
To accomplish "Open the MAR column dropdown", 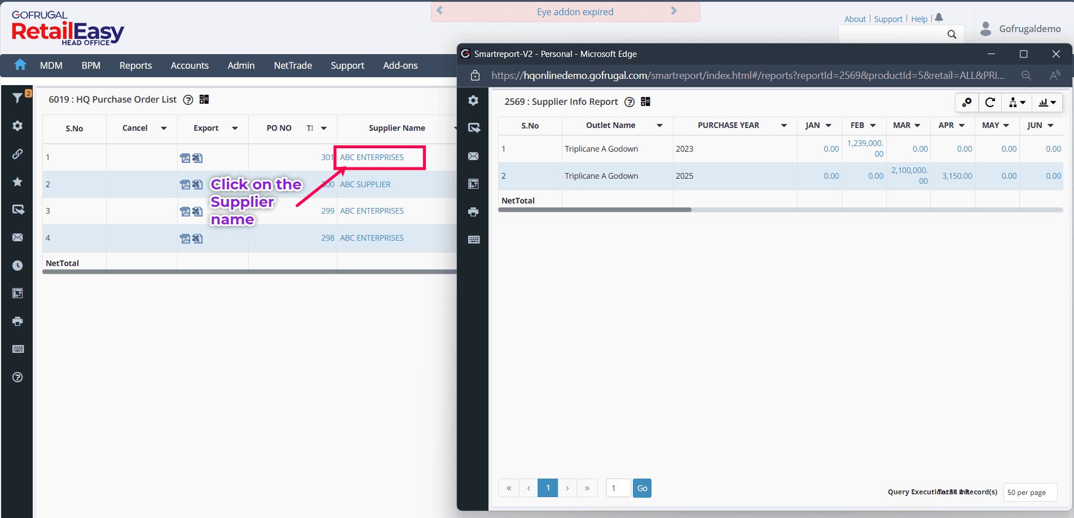I will pos(917,126).
